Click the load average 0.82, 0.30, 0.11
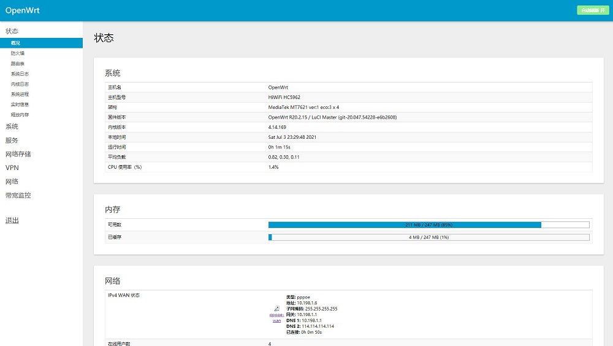 (x=284, y=157)
